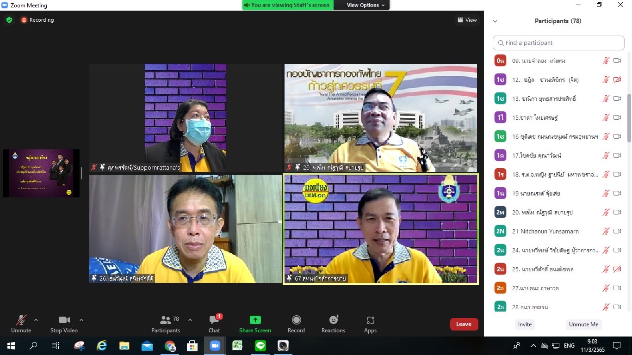Toggle video icon for 21 Nitchanun Yunsamarn
The width and height of the screenshot is (632, 355).
click(x=617, y=231)
